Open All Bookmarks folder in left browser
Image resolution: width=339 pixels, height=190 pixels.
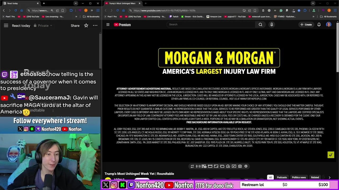(x=91, y=16)
